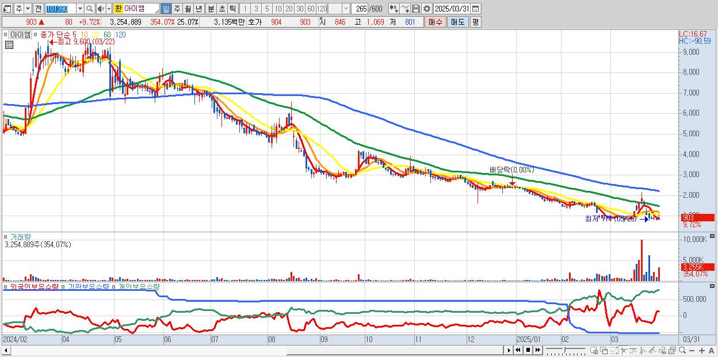Click the bottom toolbar zoom slider

pos(566,350)
